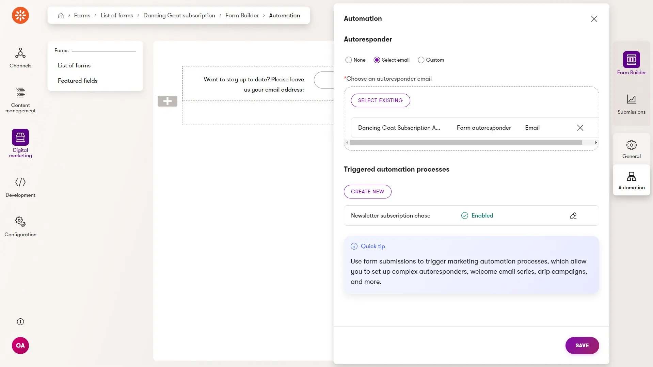Open the Configuration category
Image resolution: width=653 pixels, height=367 pixels.
[20, 227]
